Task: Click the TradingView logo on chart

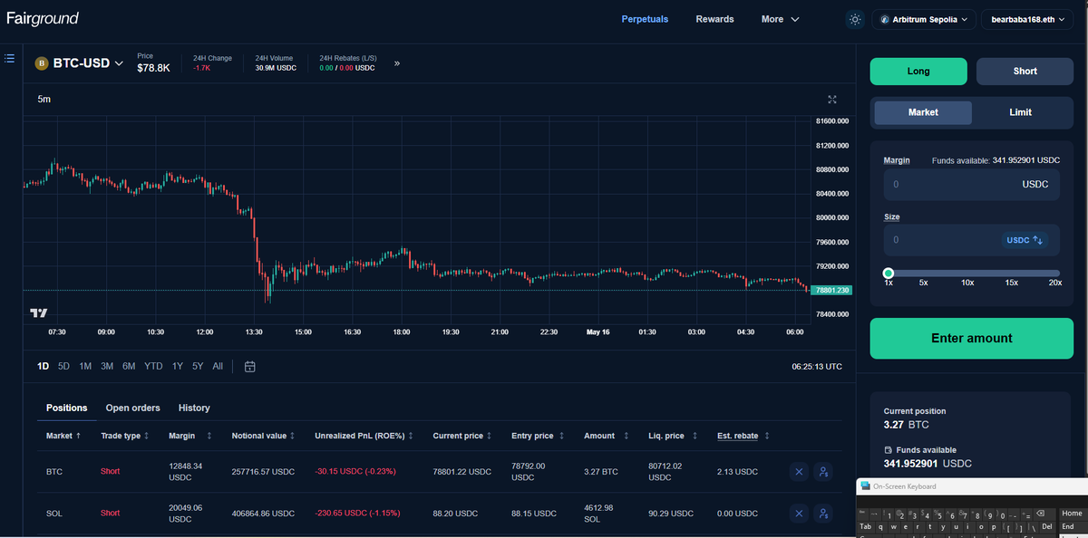Action: tap(39, 312)
